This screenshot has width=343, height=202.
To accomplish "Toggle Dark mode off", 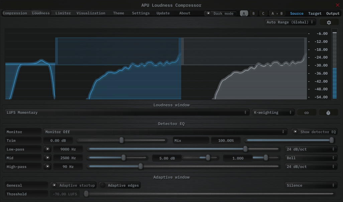I will tap(208, 13).
